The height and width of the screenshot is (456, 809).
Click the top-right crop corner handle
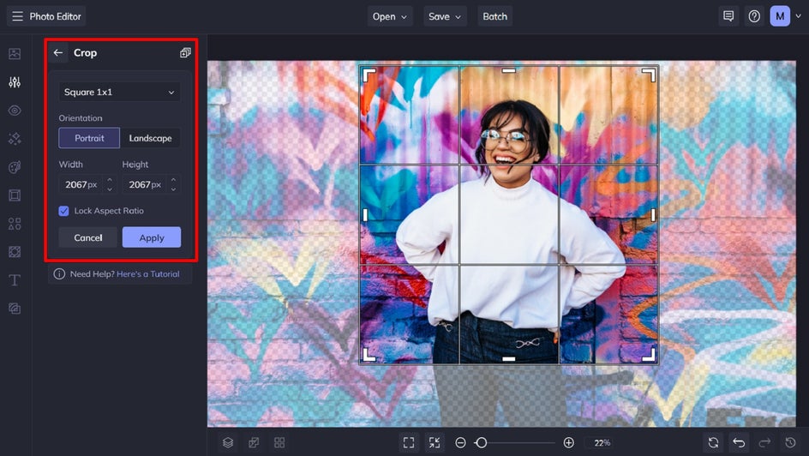649,75
